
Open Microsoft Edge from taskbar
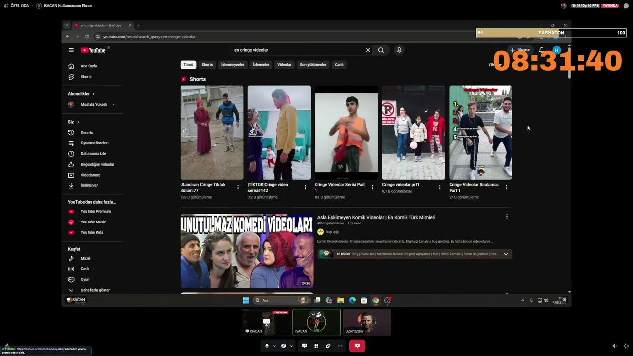[x=352, y=300]
